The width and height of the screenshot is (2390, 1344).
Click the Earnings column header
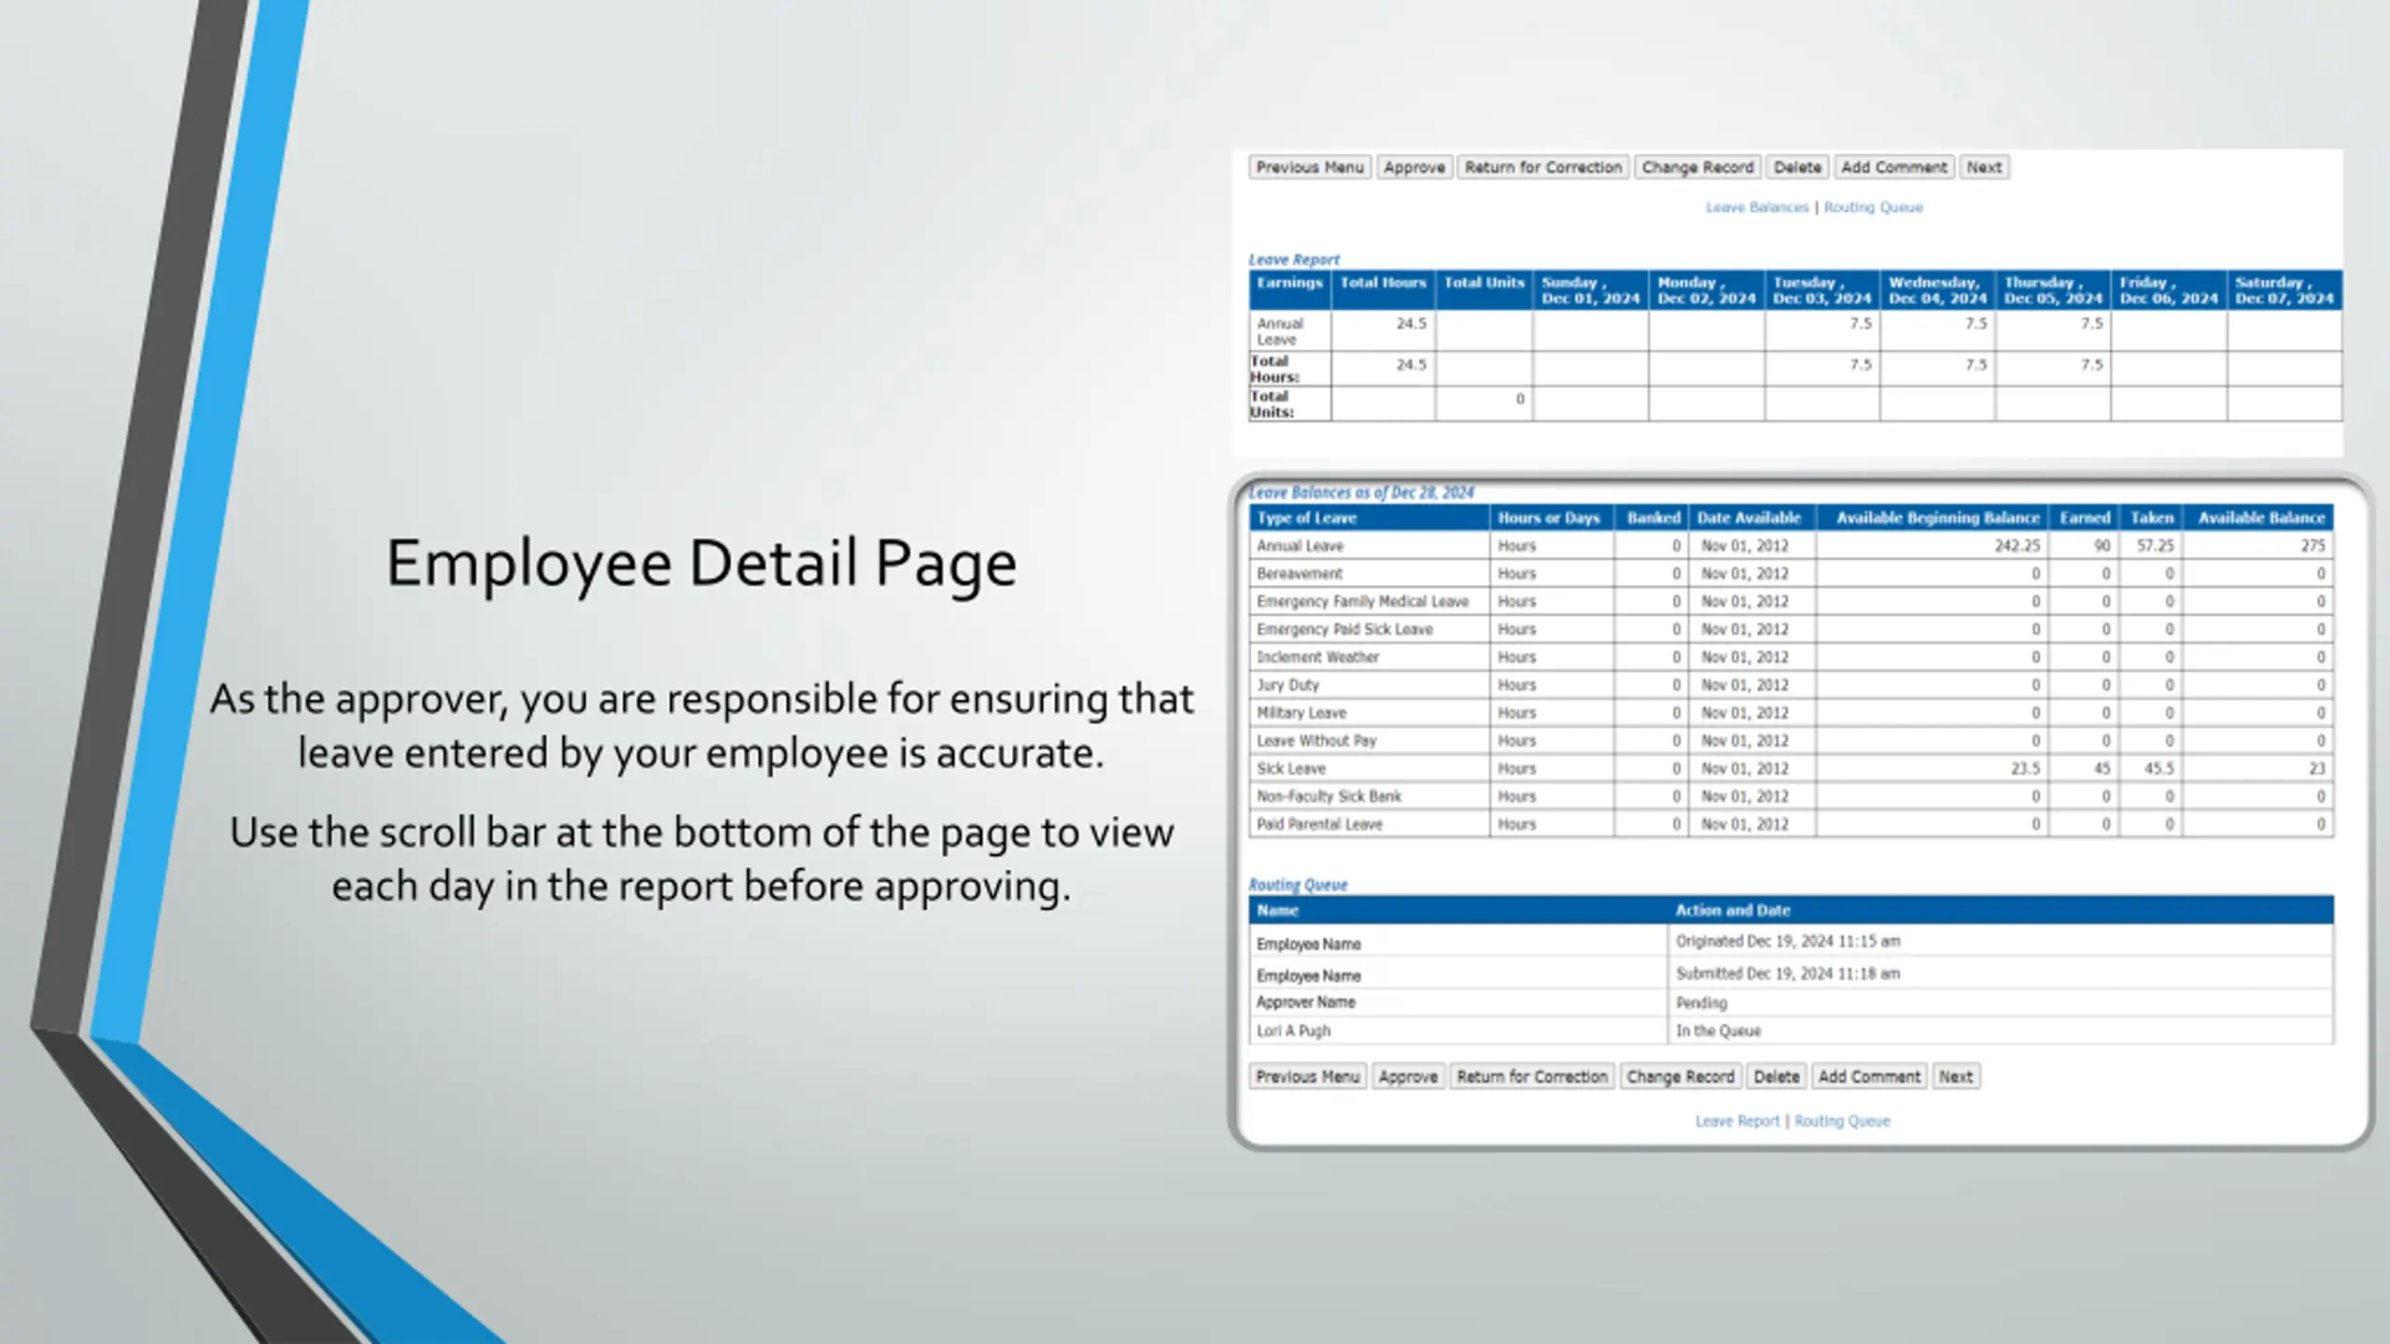(x=1290, y=290)
